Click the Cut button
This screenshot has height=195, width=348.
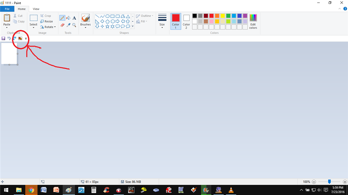pyautogui.click(x=18, y=16)
